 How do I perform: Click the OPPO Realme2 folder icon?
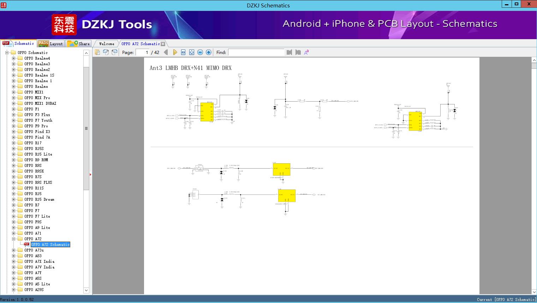20,69
